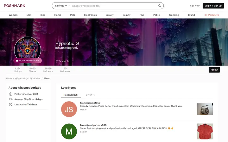The width and height of the screenshot is (228, 142).
Task: Open the 5,890 Shares stat
Action: pyautogui.click(x=32, y=70)
